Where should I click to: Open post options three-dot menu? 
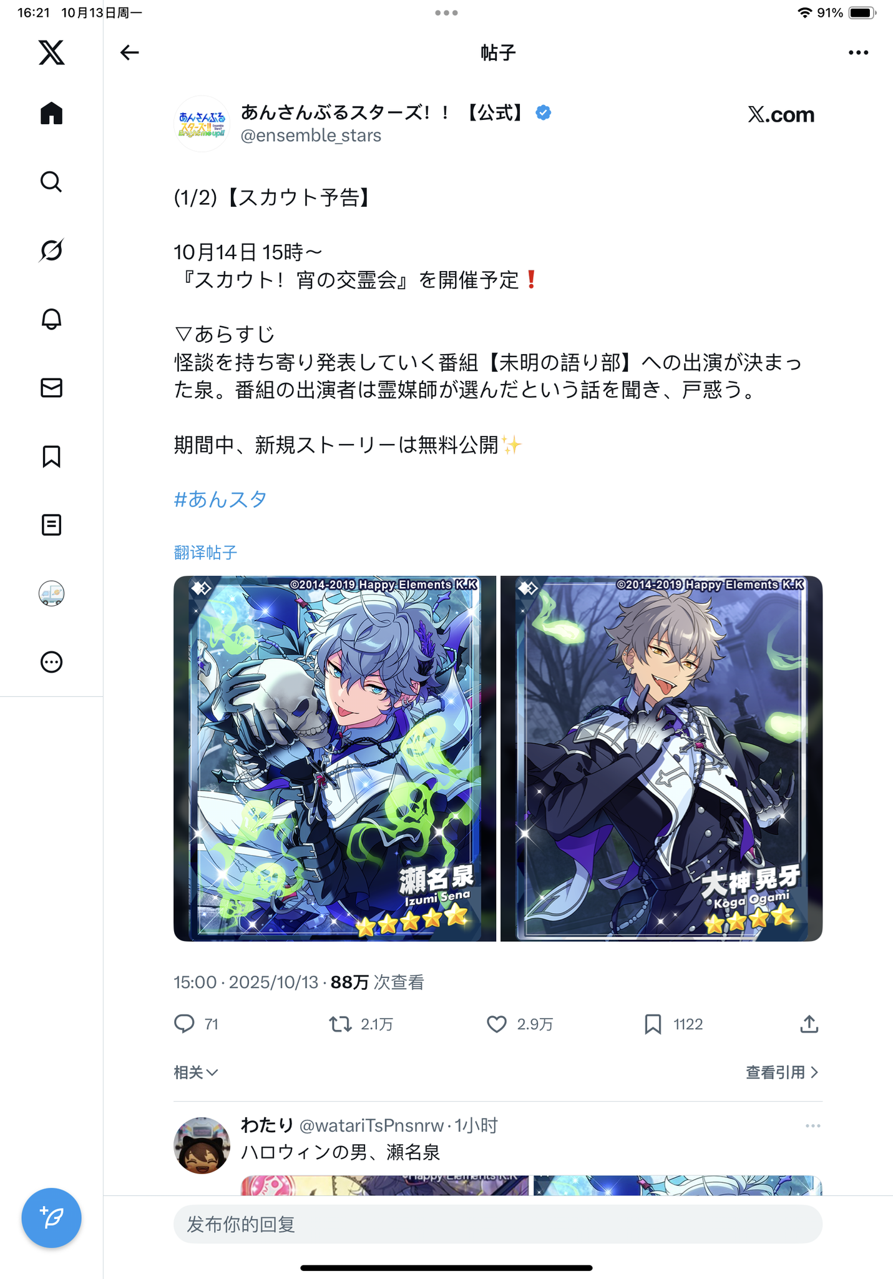click(859, 52)
